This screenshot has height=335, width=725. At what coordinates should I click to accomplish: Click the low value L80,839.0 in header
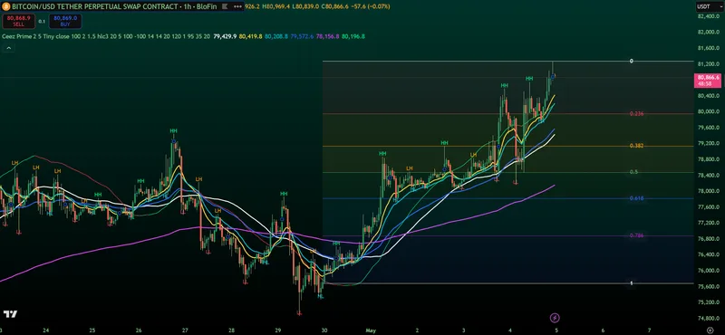tap(305, 7)
